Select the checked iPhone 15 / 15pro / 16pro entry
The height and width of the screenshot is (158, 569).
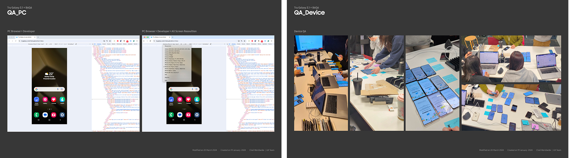tap(172, 67)
